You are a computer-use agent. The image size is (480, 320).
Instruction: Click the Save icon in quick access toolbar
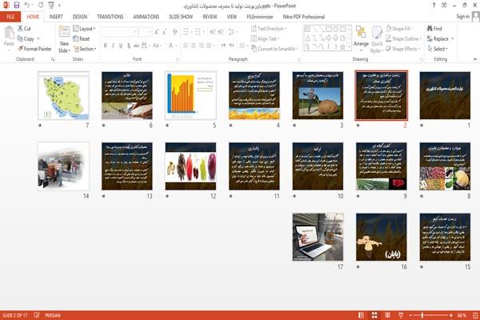pyautogui.click(x=17, y=5)
